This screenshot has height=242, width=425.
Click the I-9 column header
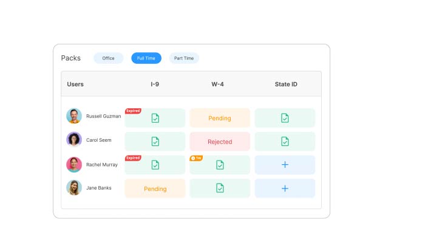coord(155,84)
